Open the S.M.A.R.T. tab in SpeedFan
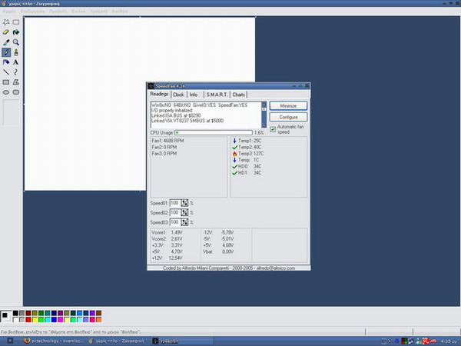Image resolution: width=461 pixels, height=346 pixels. [x=217, y=95]
